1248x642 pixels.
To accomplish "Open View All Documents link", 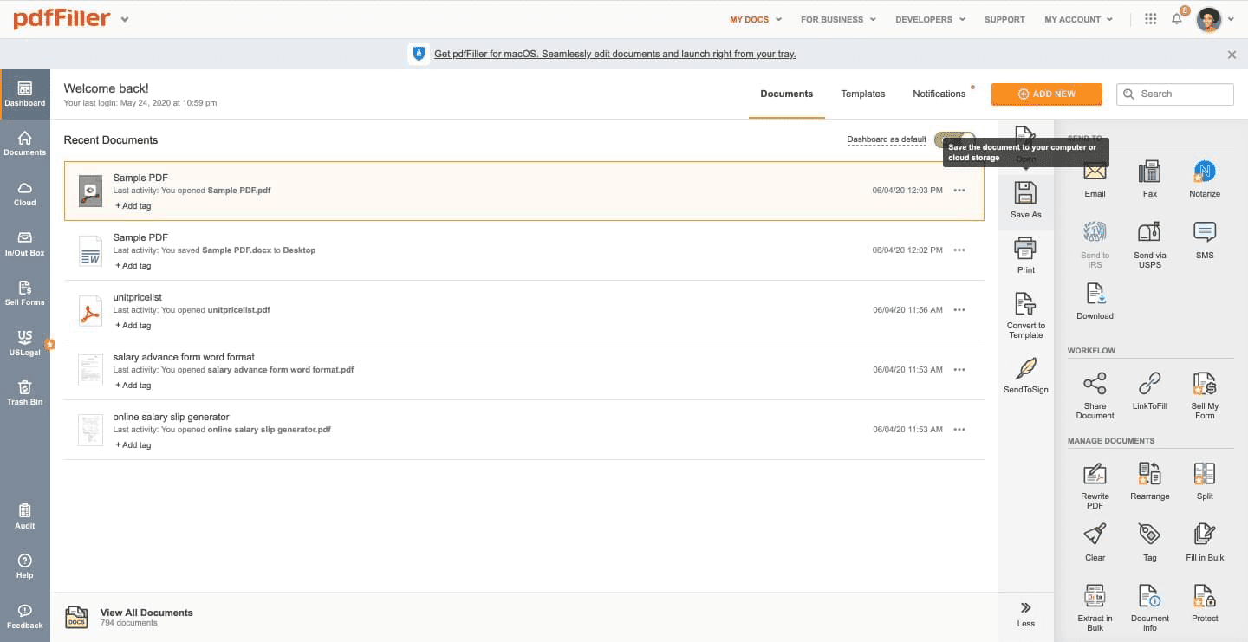I will 146,613.
